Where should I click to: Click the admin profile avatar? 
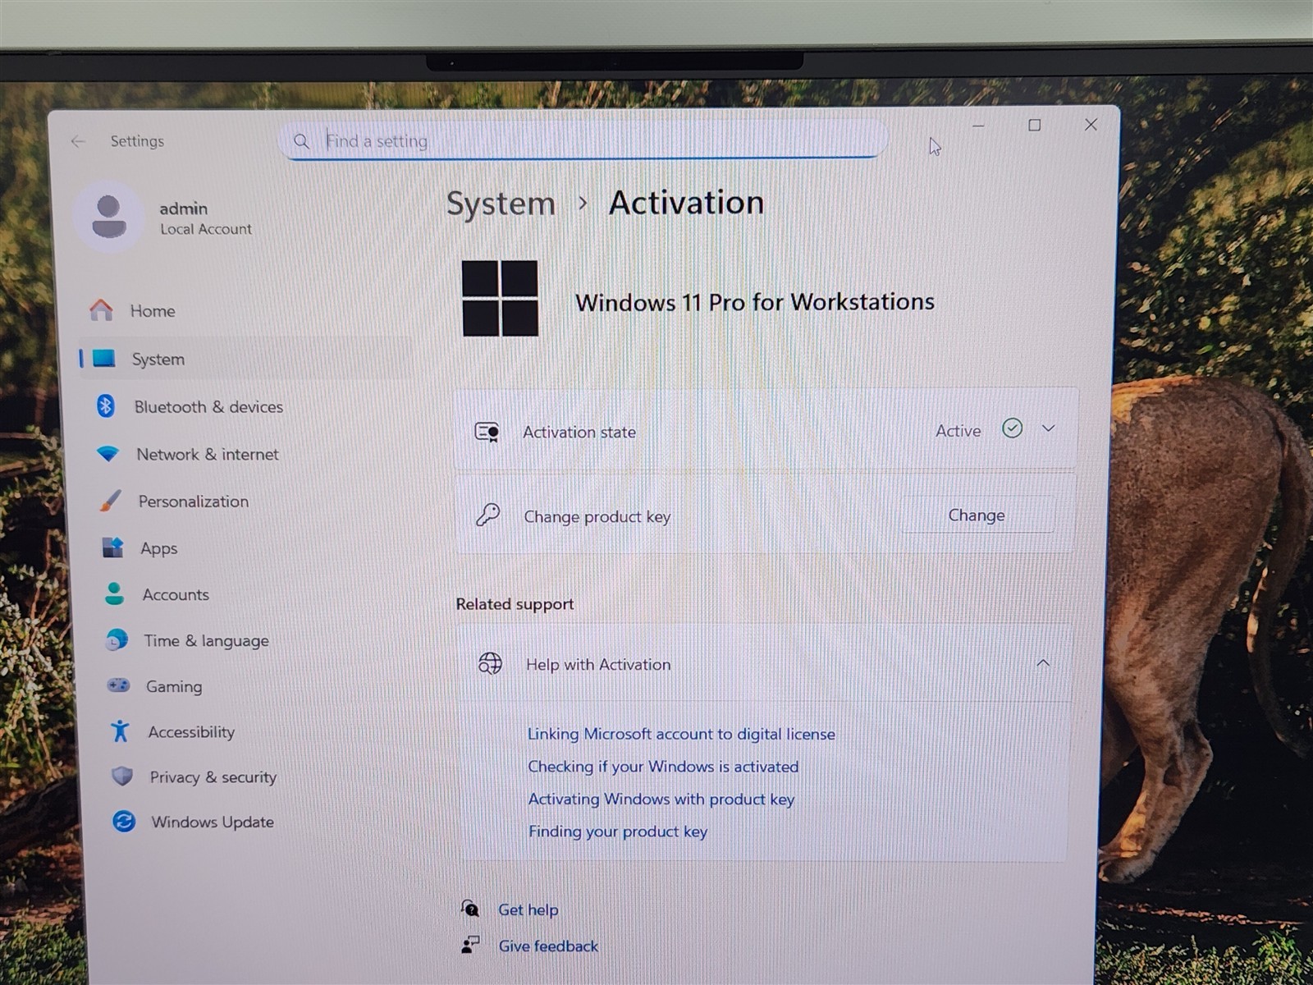point(109,217)
